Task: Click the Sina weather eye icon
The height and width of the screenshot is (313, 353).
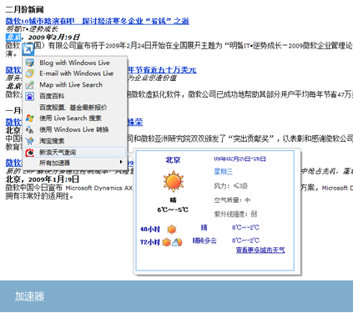Action: 30,152
